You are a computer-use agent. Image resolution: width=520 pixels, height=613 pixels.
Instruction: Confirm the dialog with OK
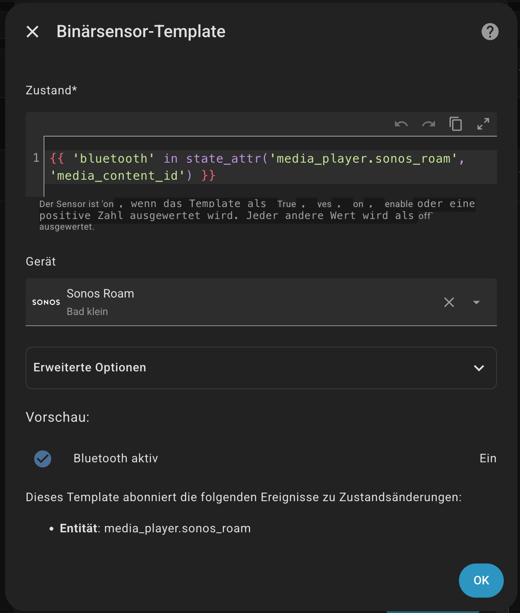point(481,581)
